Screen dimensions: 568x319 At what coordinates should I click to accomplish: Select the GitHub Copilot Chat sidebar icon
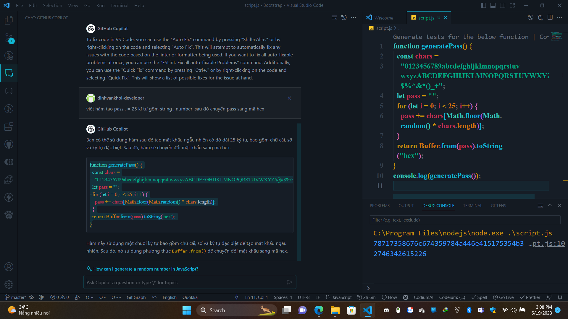point(9,73)
